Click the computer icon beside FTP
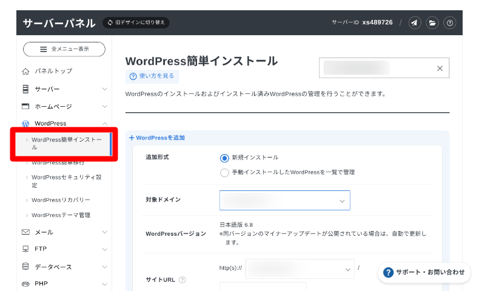Viewport: 479px width, 291px height. [x=25, y=249]
